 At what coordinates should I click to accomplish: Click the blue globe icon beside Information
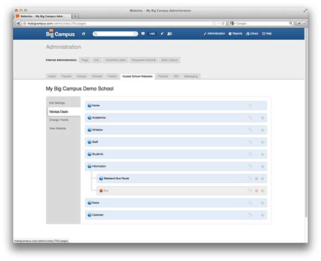coord(89,166)
